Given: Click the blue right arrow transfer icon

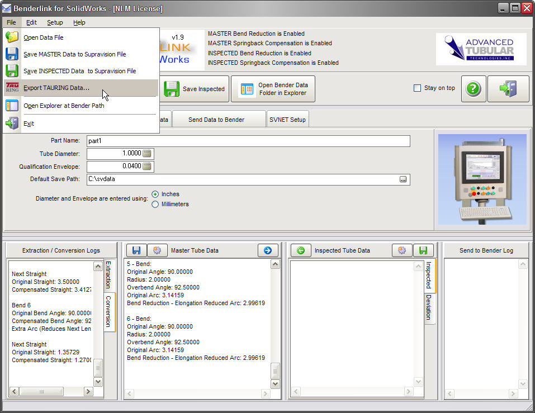Looking at the screenshot, I should 268,250.
